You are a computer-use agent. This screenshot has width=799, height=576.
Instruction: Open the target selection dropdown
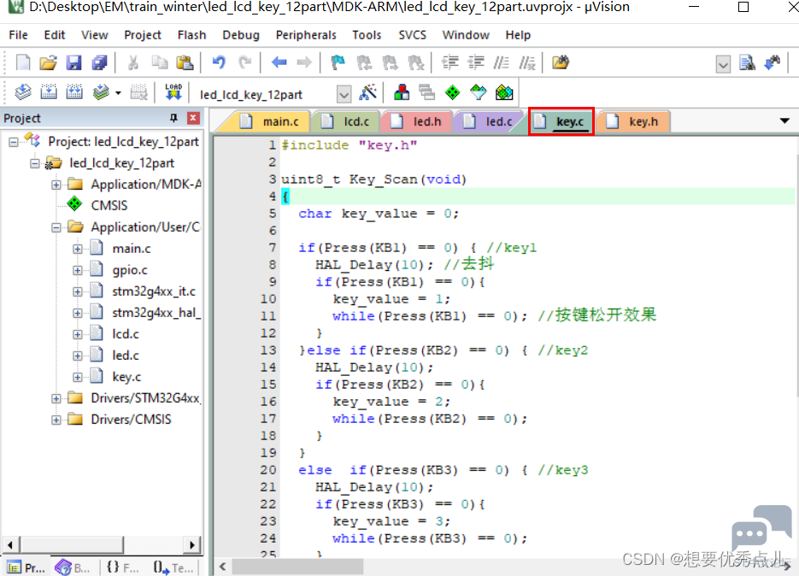[344, 94]
